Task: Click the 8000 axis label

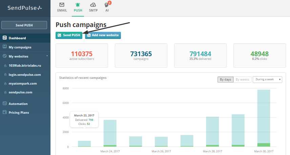Action: coord(66,88)
